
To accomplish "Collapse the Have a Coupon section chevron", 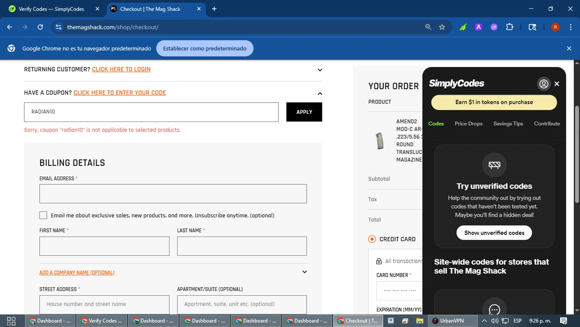I will click(320, 93).
